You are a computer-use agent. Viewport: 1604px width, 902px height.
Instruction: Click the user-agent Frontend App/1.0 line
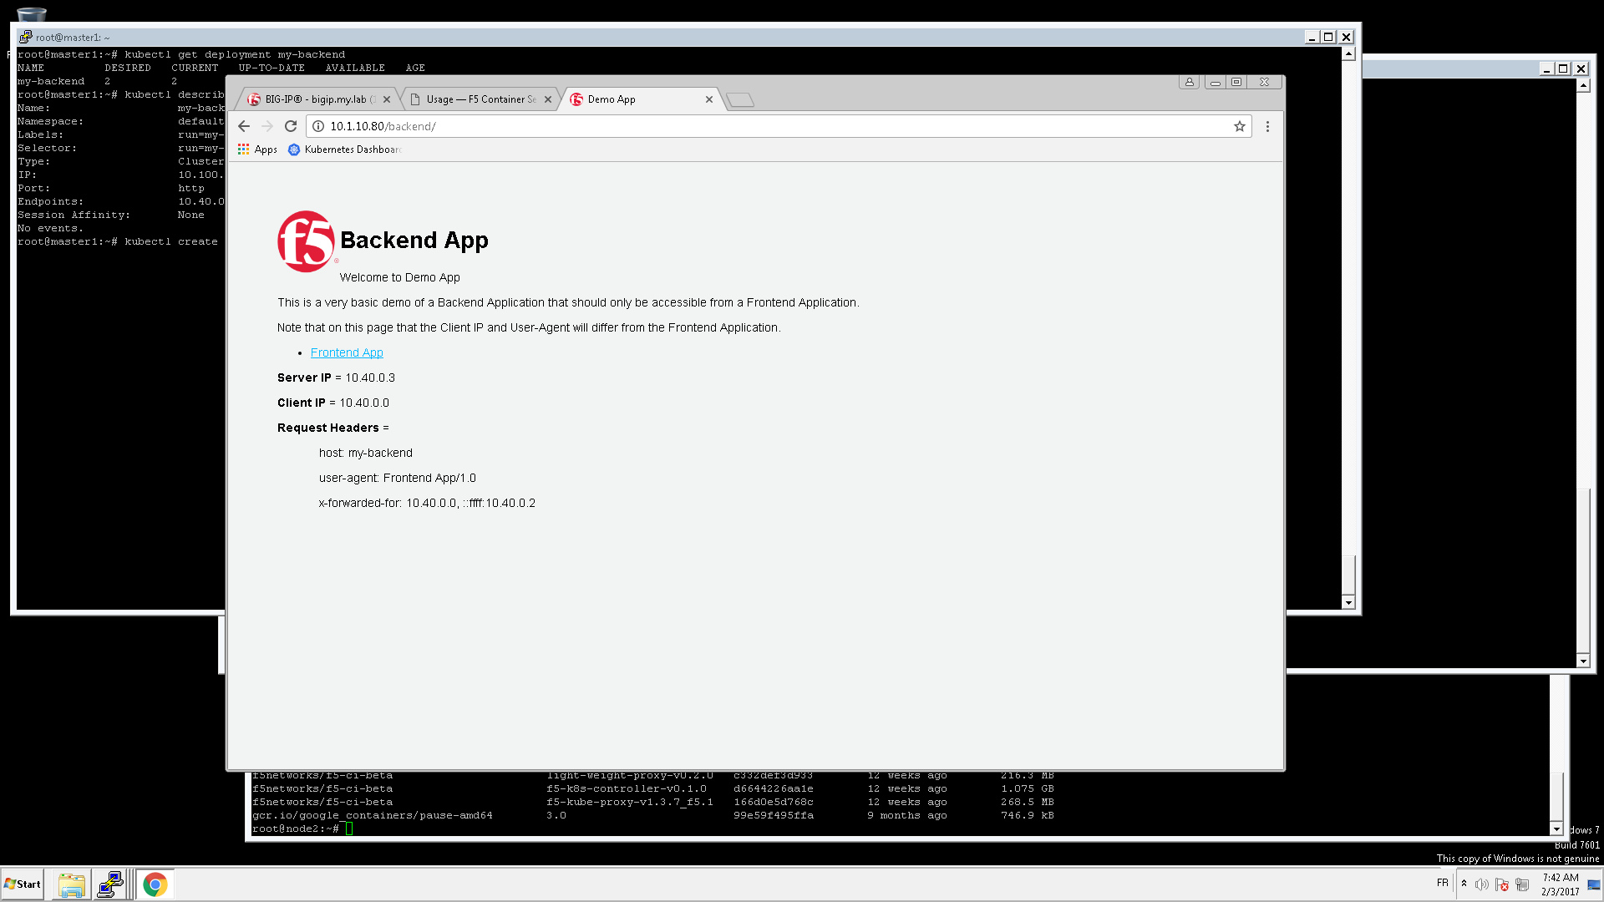tap(398, 478)
